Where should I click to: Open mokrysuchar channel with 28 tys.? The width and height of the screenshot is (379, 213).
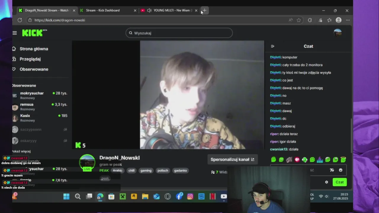40,95
